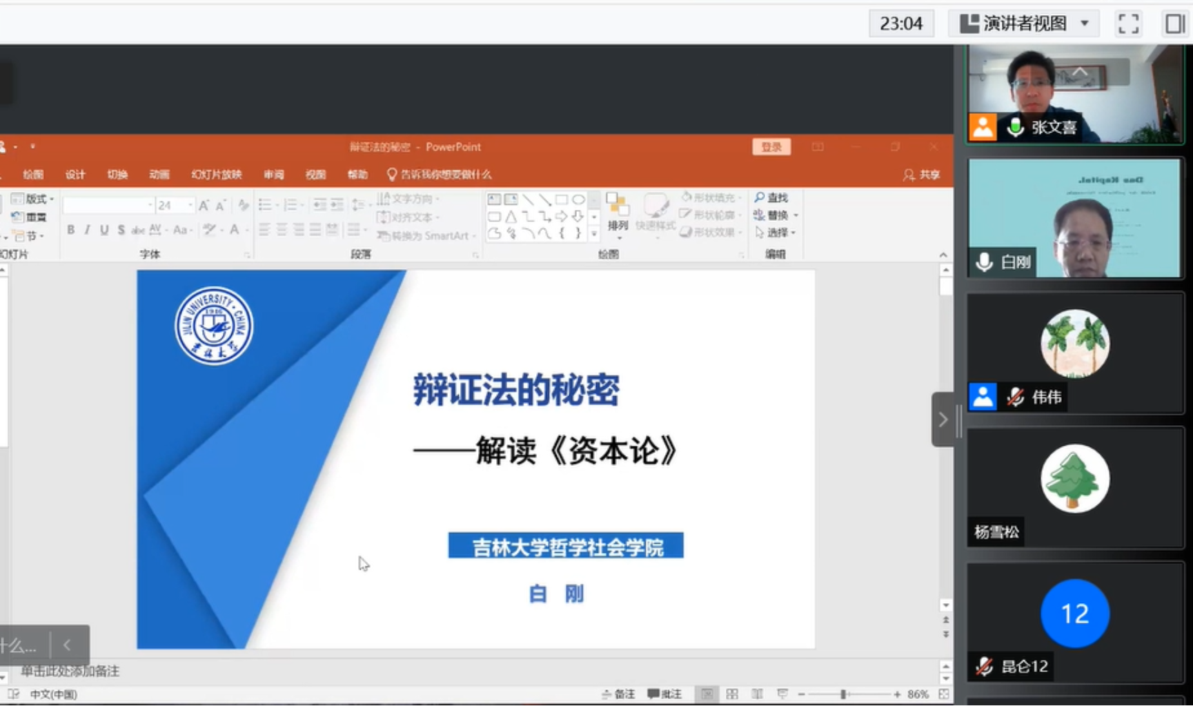
Task: Toggle the Notes (备注) pane in status bar
Action: coord(618,694)
